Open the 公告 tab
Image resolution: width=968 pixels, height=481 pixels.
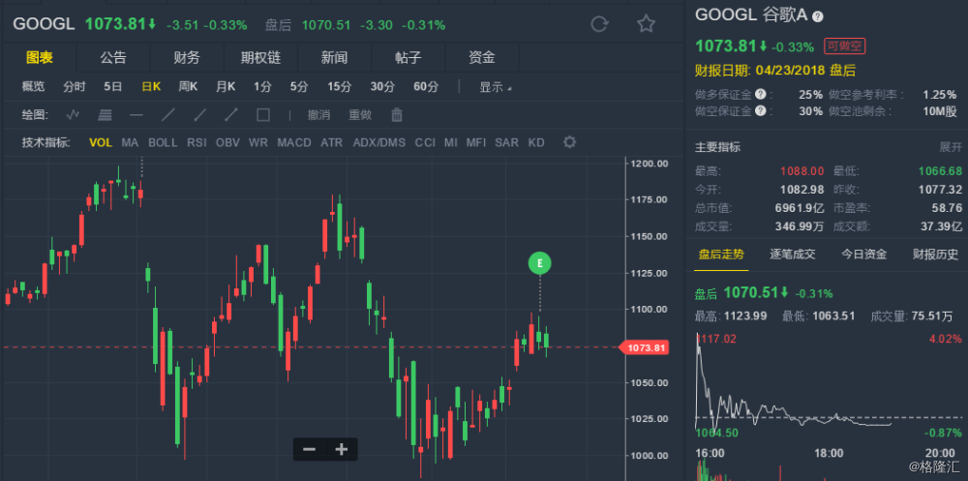[113, 57]
